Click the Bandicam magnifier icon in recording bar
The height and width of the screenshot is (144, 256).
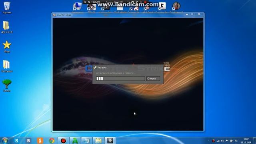click(x=89, y=2)
